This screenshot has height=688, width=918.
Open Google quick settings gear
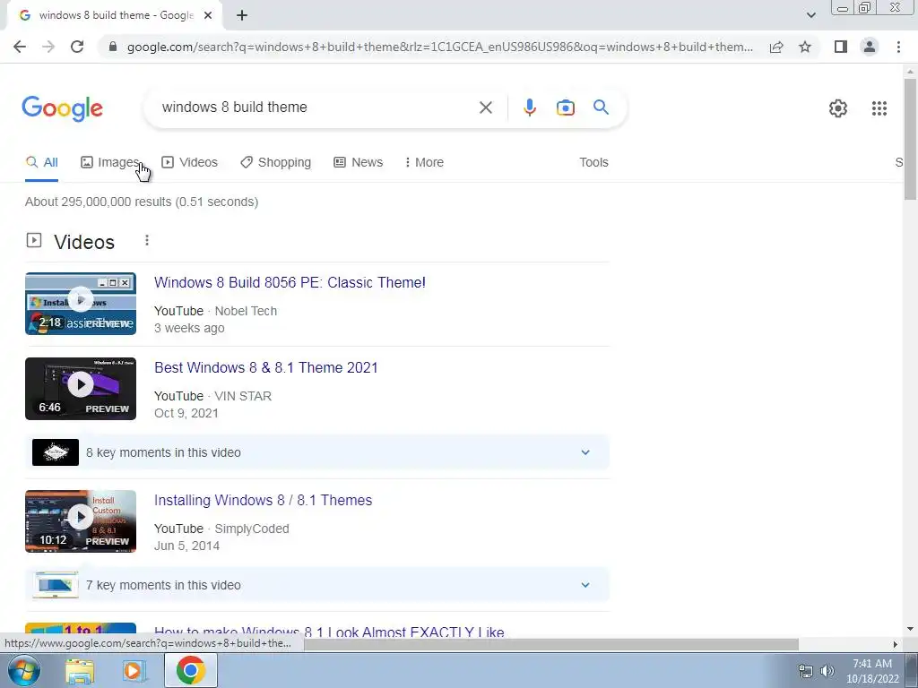coord(838,108)
